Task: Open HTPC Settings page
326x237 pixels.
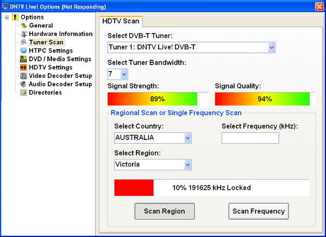Action: (51, 50)
